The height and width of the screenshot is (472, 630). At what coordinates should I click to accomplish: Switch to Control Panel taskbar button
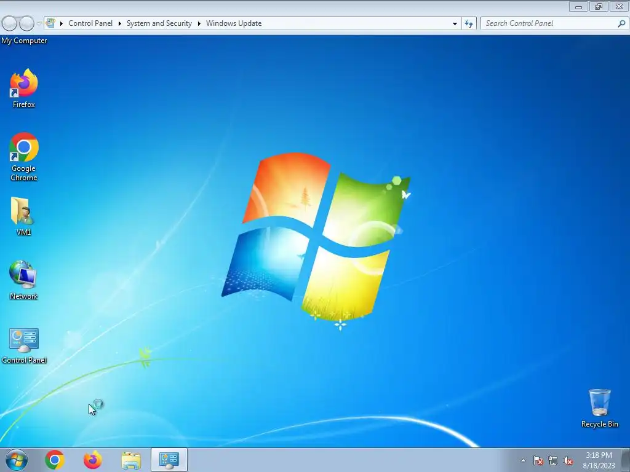point(169,460)
